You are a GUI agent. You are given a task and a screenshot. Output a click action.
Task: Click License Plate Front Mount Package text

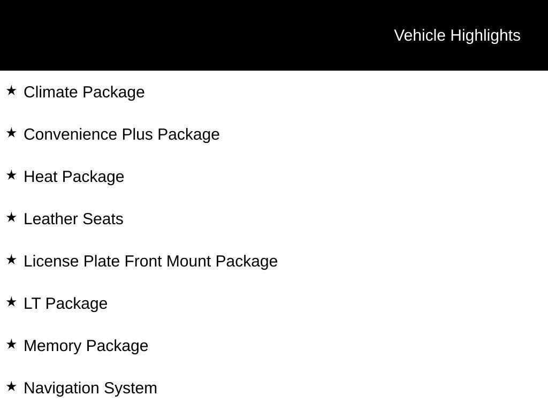(150, 261)
